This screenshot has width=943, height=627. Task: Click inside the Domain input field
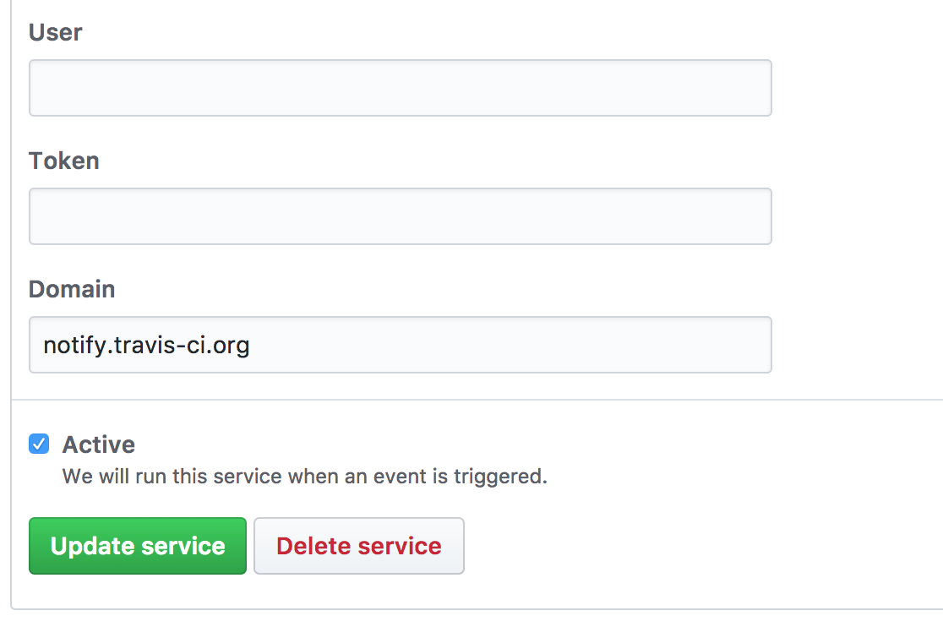click(x=401, y=345)
